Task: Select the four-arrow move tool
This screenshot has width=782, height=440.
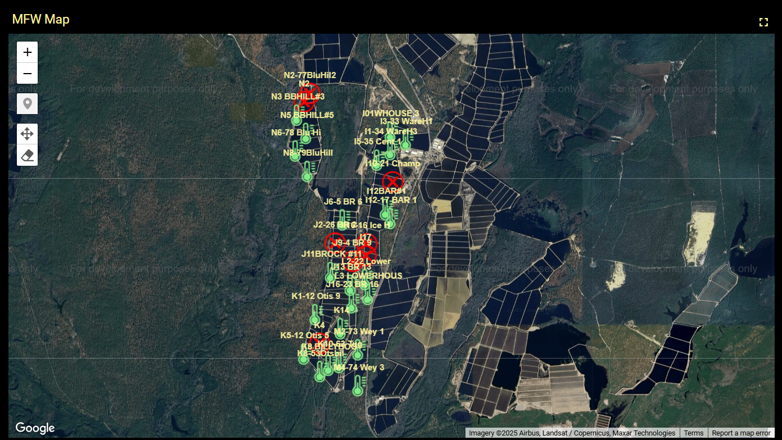Action: point(27,134)
